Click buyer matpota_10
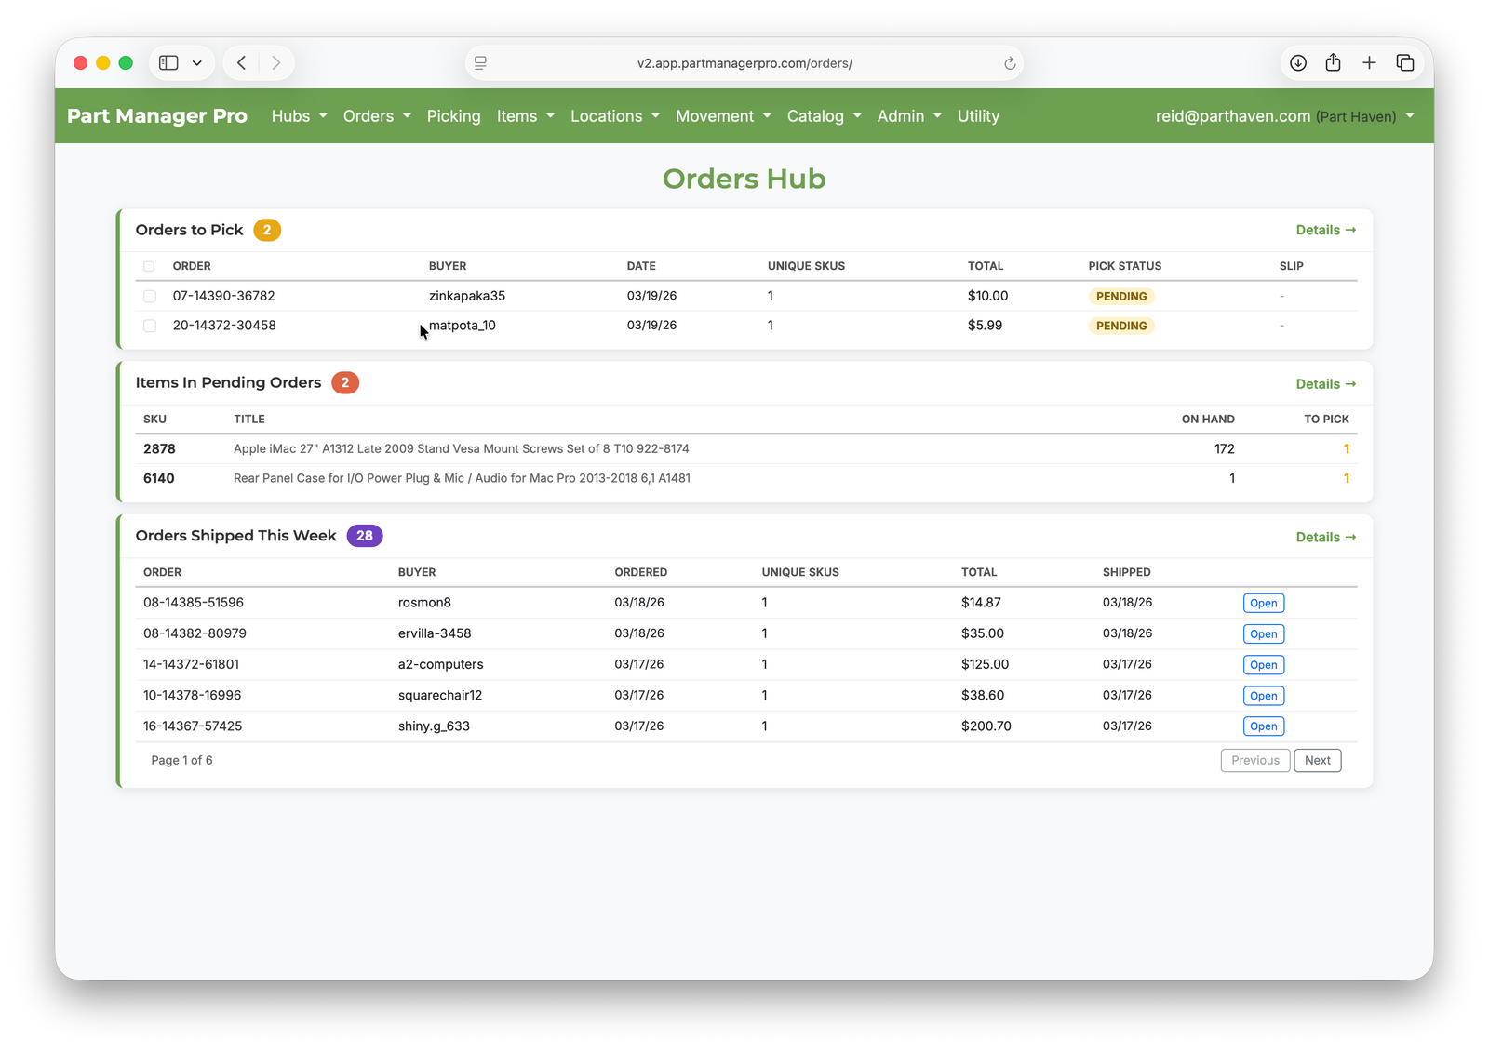The width and height of the screenshot is (1489, 1053). pos(463,326)
